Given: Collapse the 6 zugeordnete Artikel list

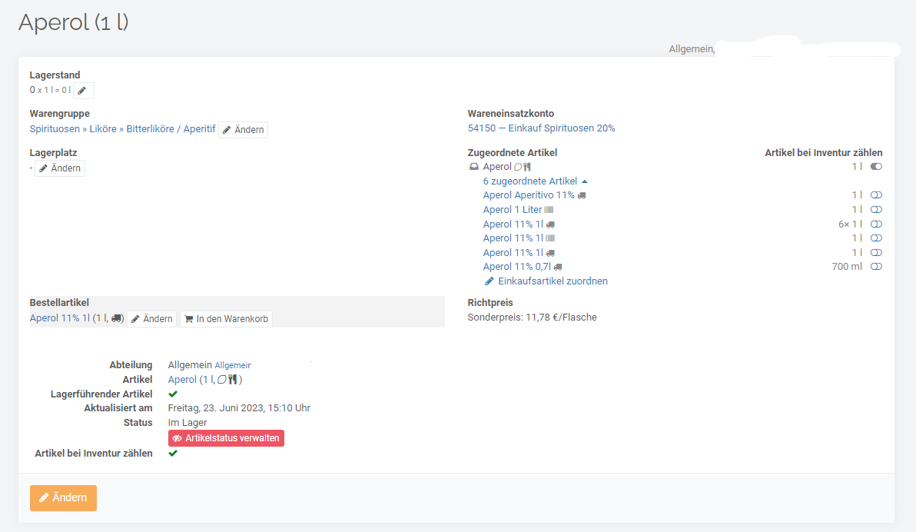Looking at the screenshot, I should pos(535,181).
